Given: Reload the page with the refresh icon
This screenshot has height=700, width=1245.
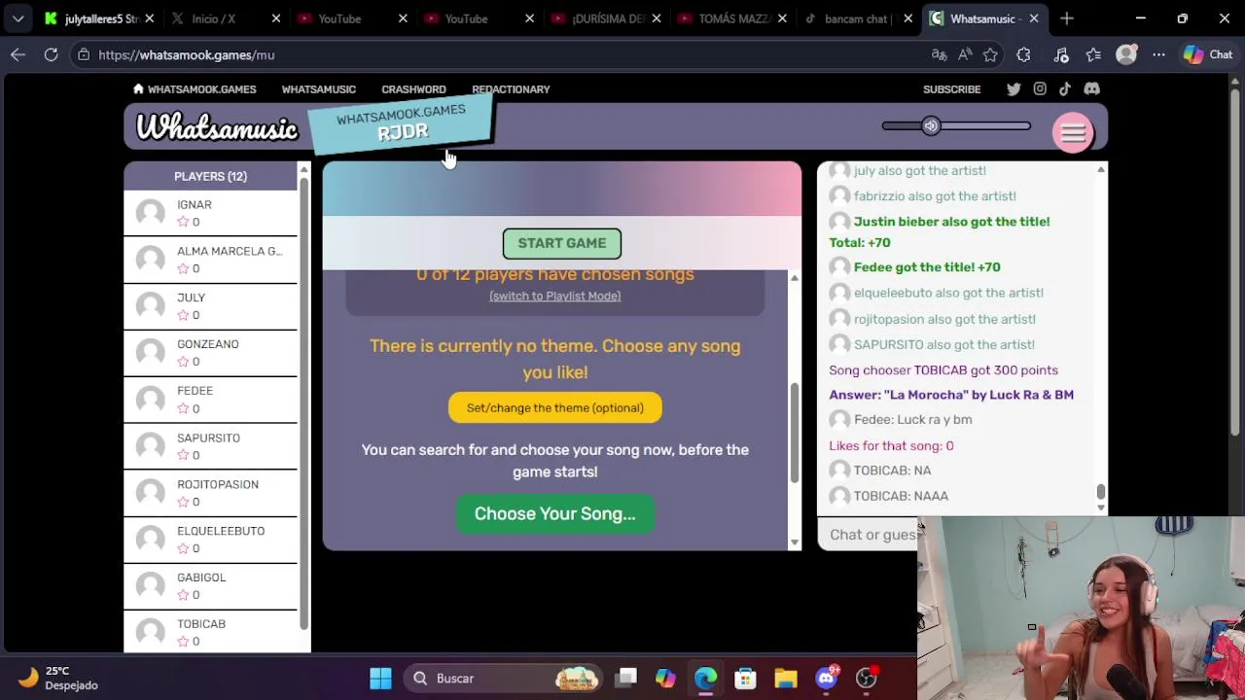Looking at the screenshot, I should (x=51, y=55).
